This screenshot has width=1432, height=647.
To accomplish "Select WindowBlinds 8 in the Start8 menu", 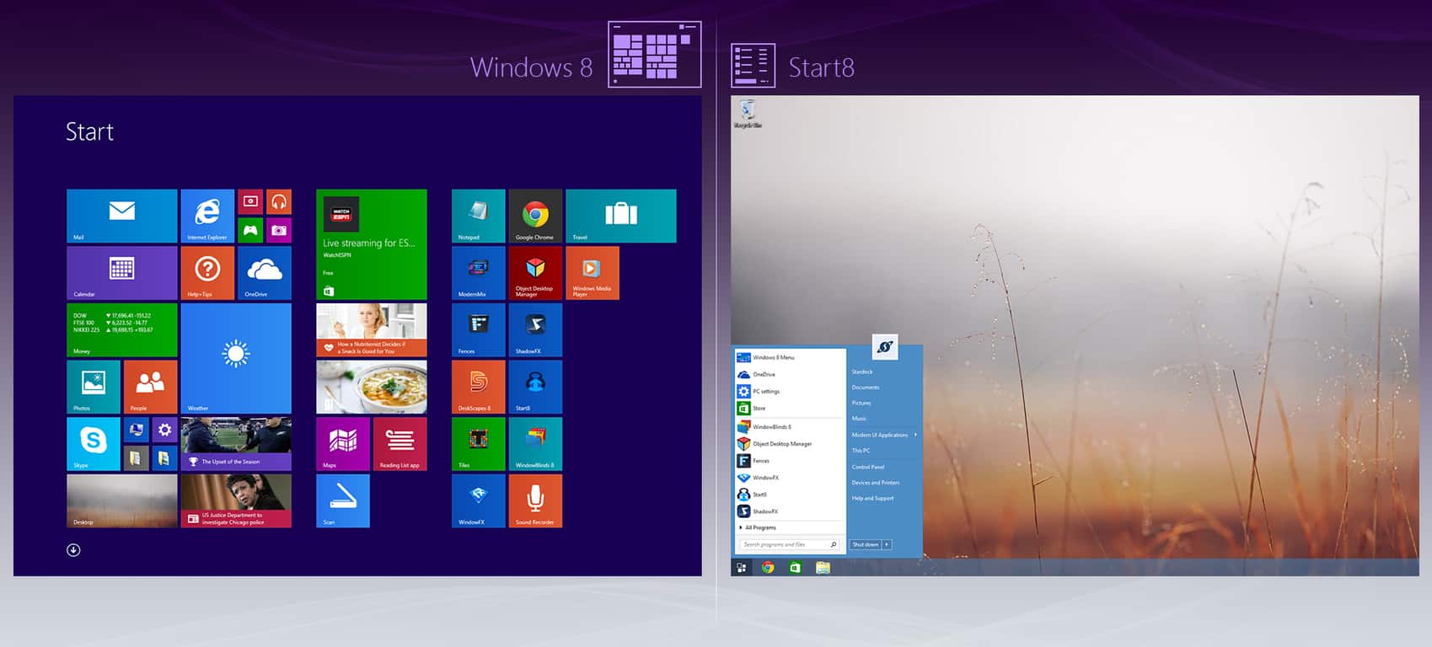I will pyautogui.click(x=790, y=427).
